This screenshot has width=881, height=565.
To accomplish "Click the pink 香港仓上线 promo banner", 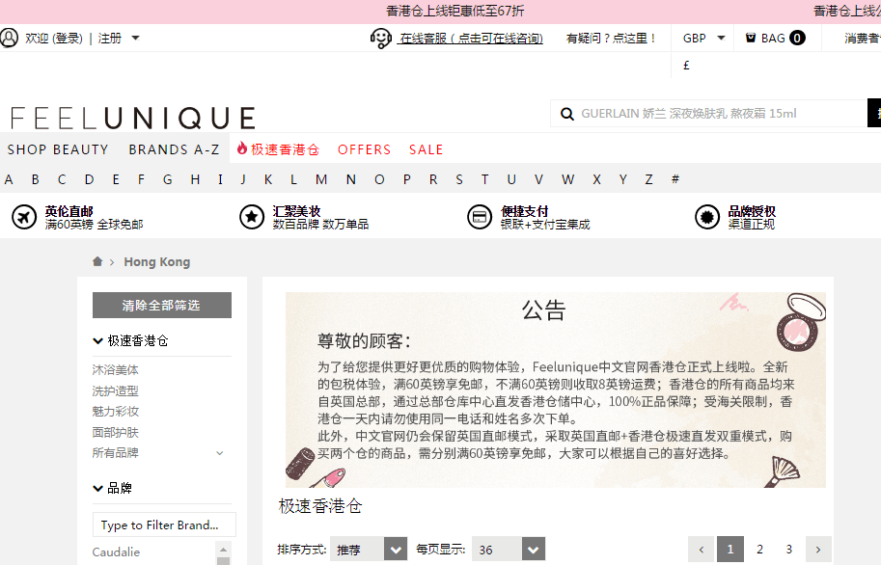I will [x=440, y=12].
